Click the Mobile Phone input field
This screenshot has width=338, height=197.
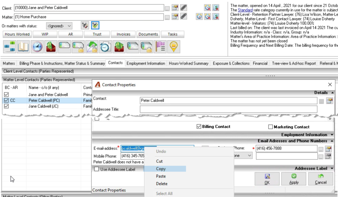click(x=133, y=156)
